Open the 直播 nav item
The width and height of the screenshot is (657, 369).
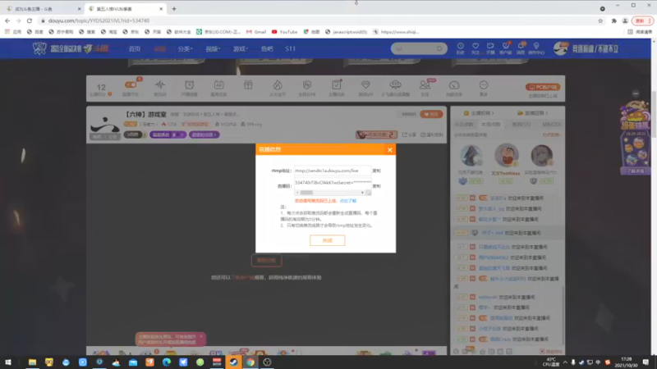[159, 49]
